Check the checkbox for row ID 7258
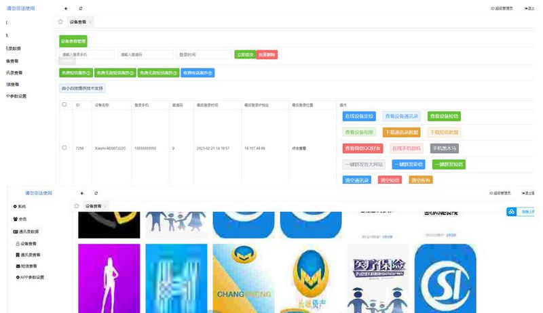543x313 pixels. point(64,148)
